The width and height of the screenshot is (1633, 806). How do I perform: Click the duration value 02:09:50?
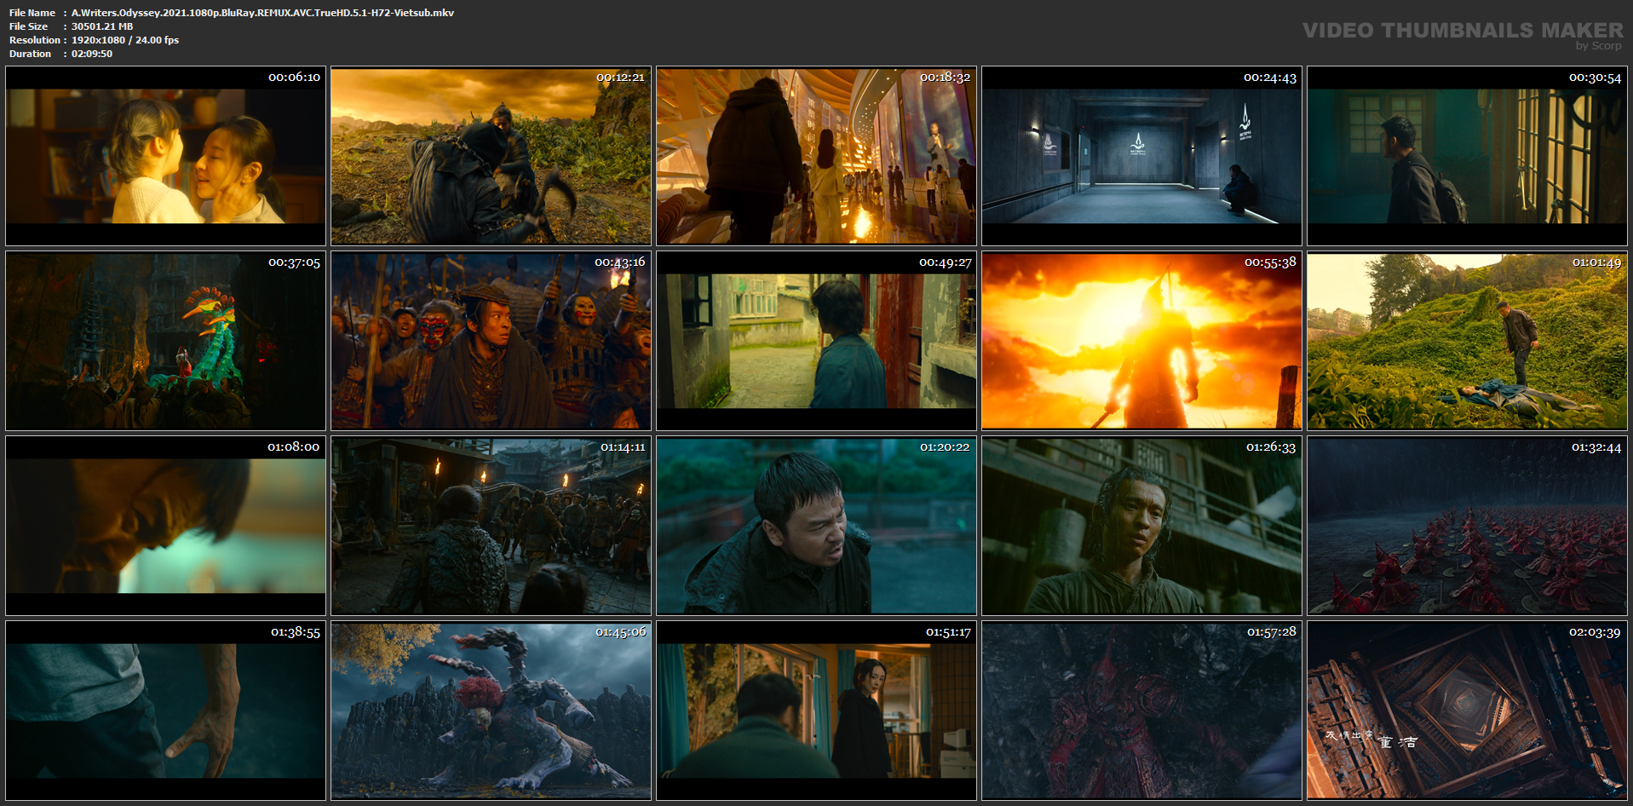pos(92,54)
